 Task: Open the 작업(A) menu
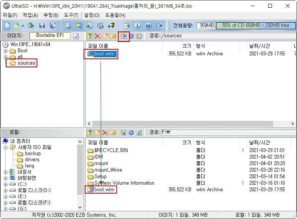30,15
